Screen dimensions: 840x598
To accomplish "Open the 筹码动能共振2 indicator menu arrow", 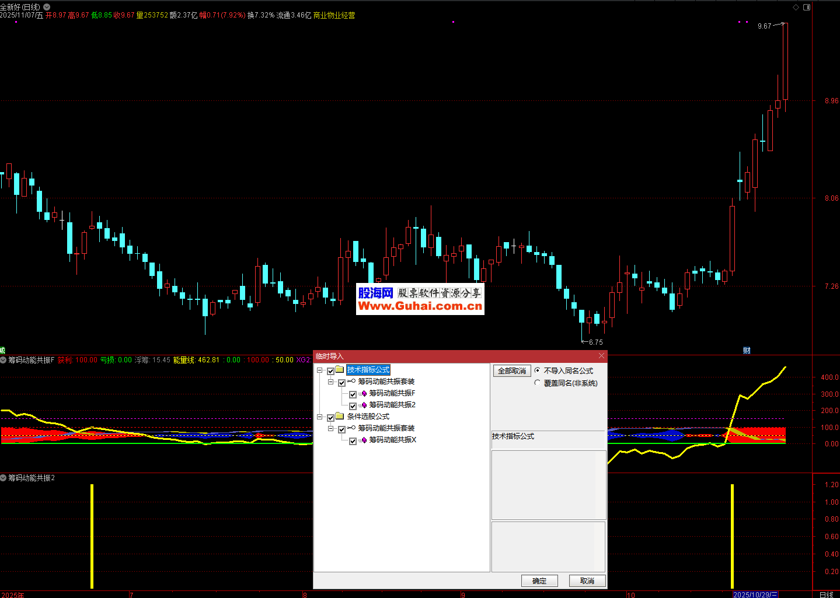I will (4, 478).
